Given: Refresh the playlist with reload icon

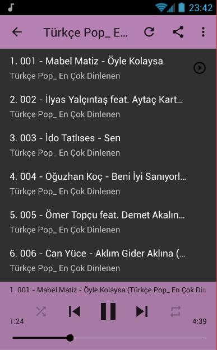Looking at the screenshot, I should tap(149, 32).
